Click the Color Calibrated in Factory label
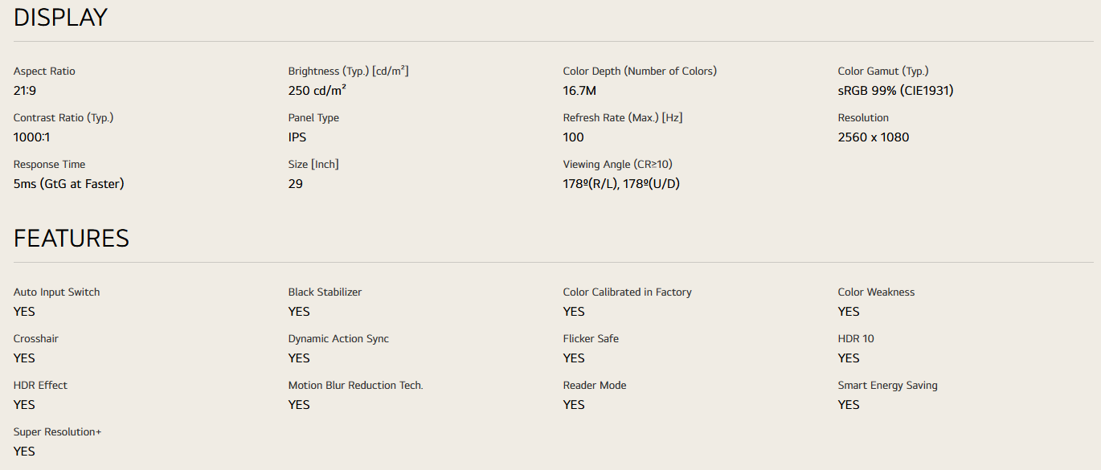Viewport: 1101px width, 470px height. (627, 292)
